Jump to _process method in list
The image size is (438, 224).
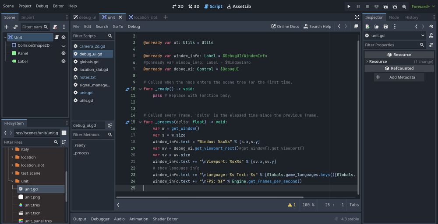tap(81, 153)
